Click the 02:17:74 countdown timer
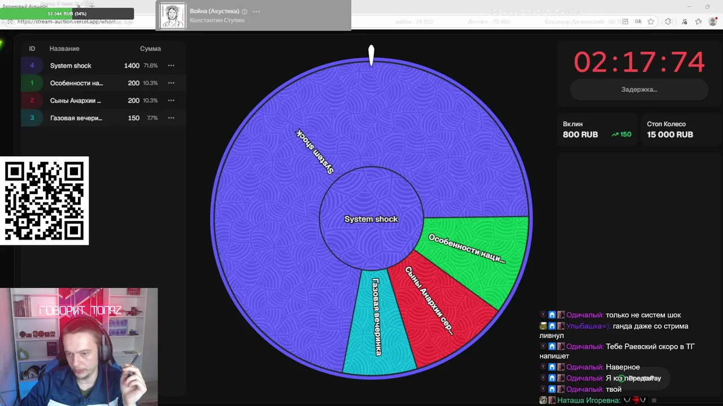Screen dimensions: 723x406 point(639,61)
